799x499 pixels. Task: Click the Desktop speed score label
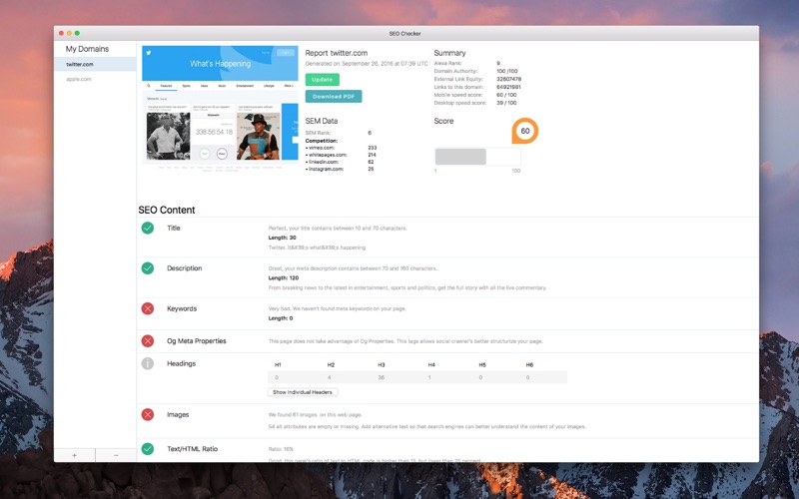click(460, 103)
